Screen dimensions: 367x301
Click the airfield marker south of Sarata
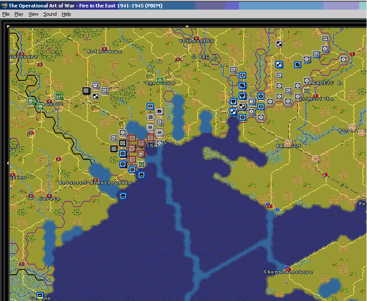[x=48, y=209]
